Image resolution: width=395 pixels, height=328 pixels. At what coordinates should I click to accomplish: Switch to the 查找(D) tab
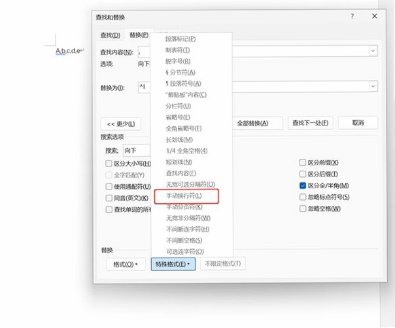point(111,35)
